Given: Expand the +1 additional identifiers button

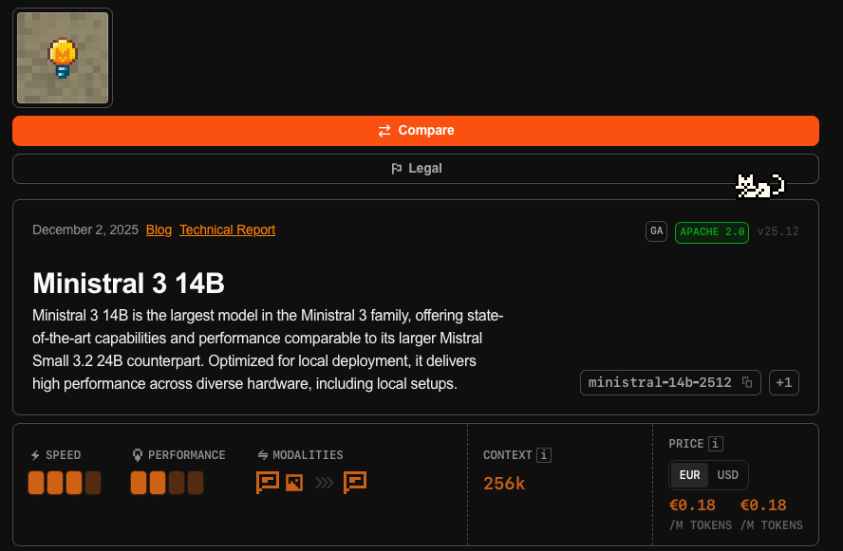Looking at the screenshot, I should coord(784,382).
